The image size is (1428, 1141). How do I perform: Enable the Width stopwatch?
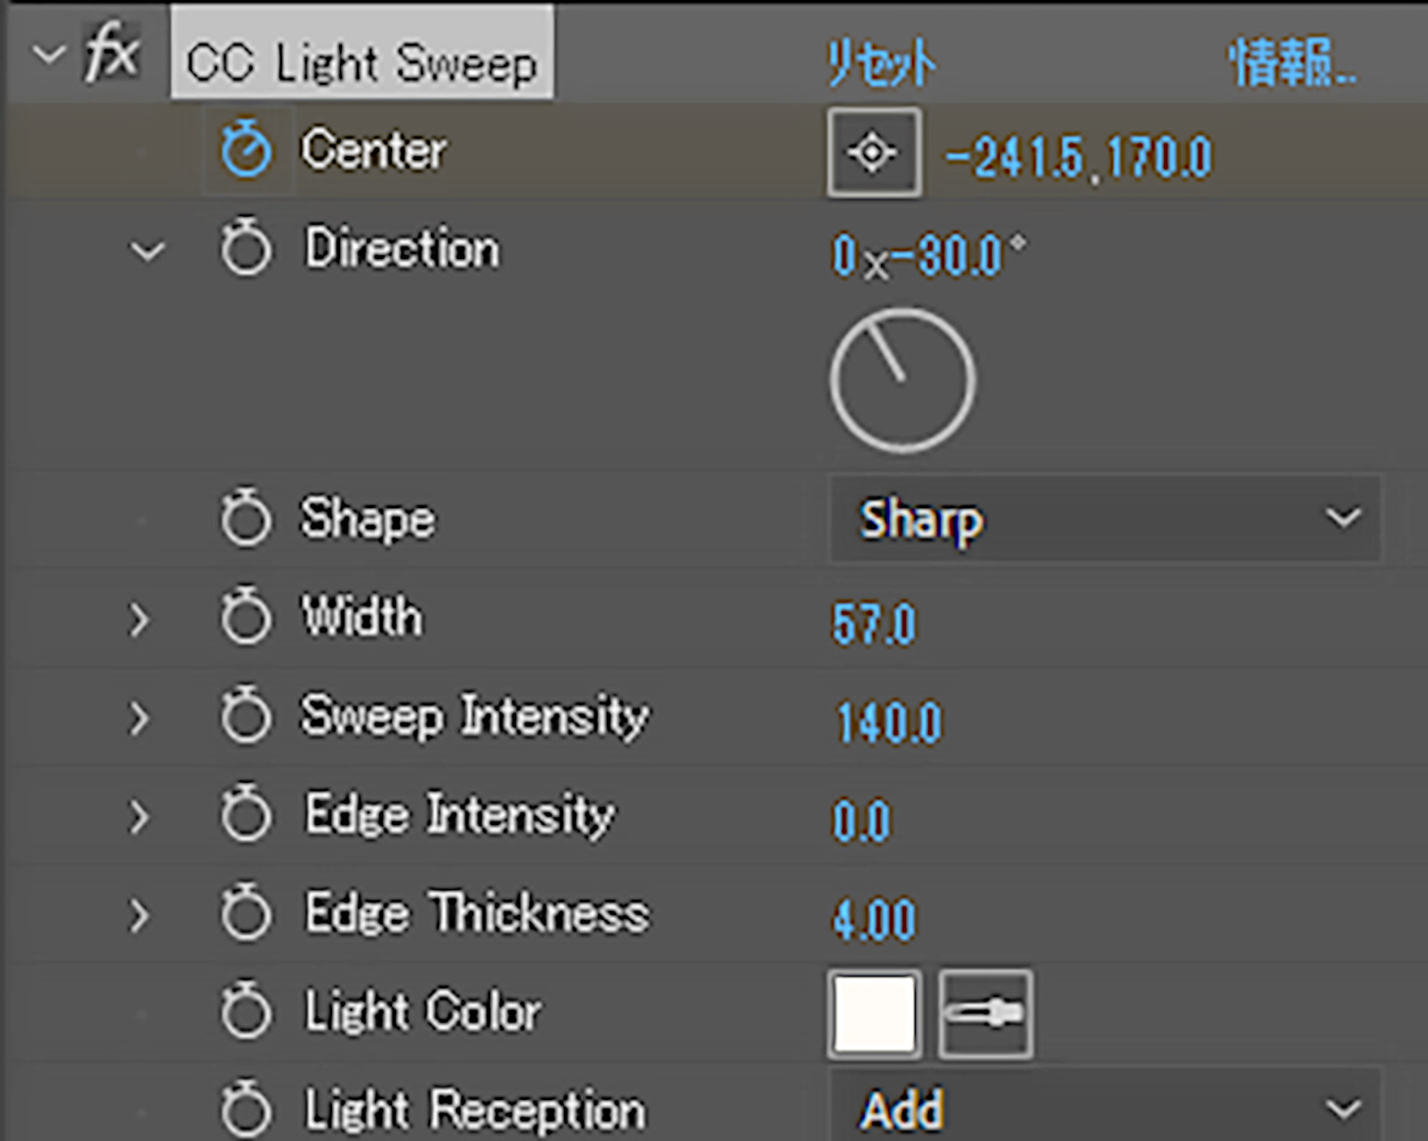(x=245, y=618)
